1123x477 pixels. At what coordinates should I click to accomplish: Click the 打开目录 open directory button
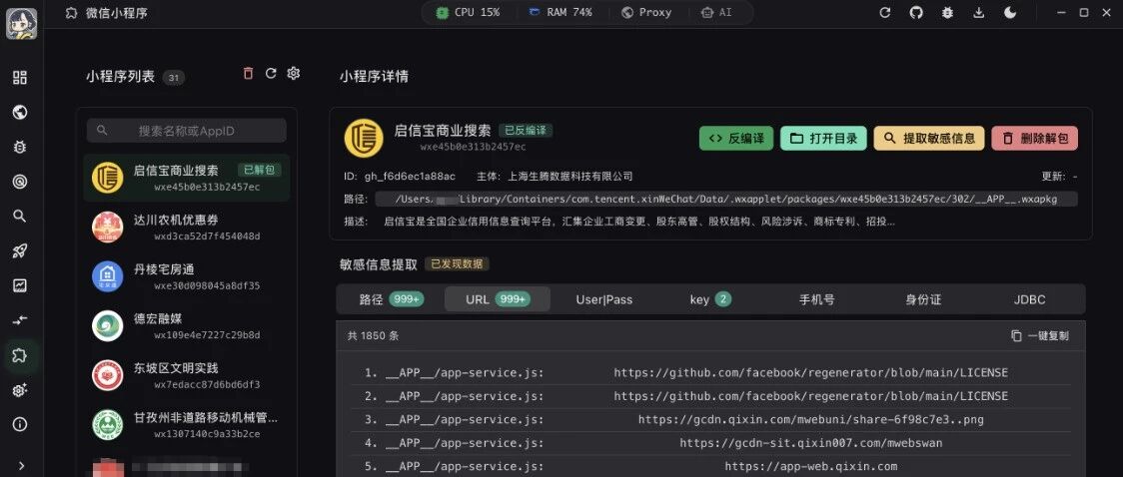point(823,139)
